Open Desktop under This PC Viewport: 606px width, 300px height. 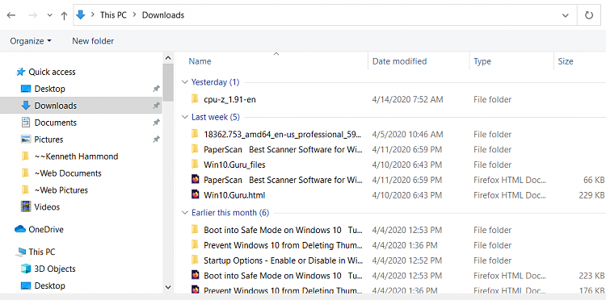tap(49, 285)
